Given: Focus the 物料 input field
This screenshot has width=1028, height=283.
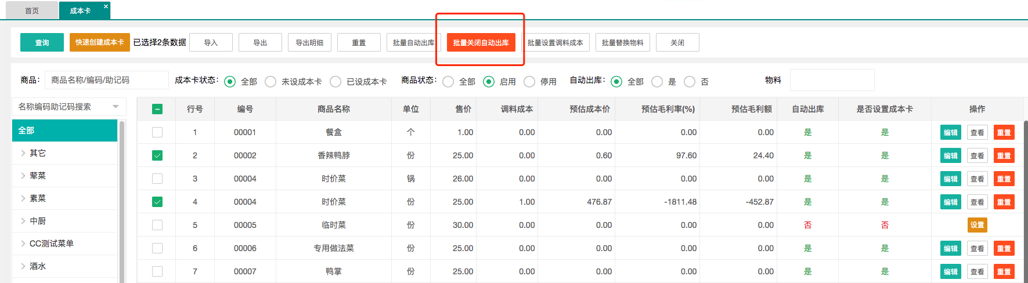Looking at the screenshot, I should point(832,80).
